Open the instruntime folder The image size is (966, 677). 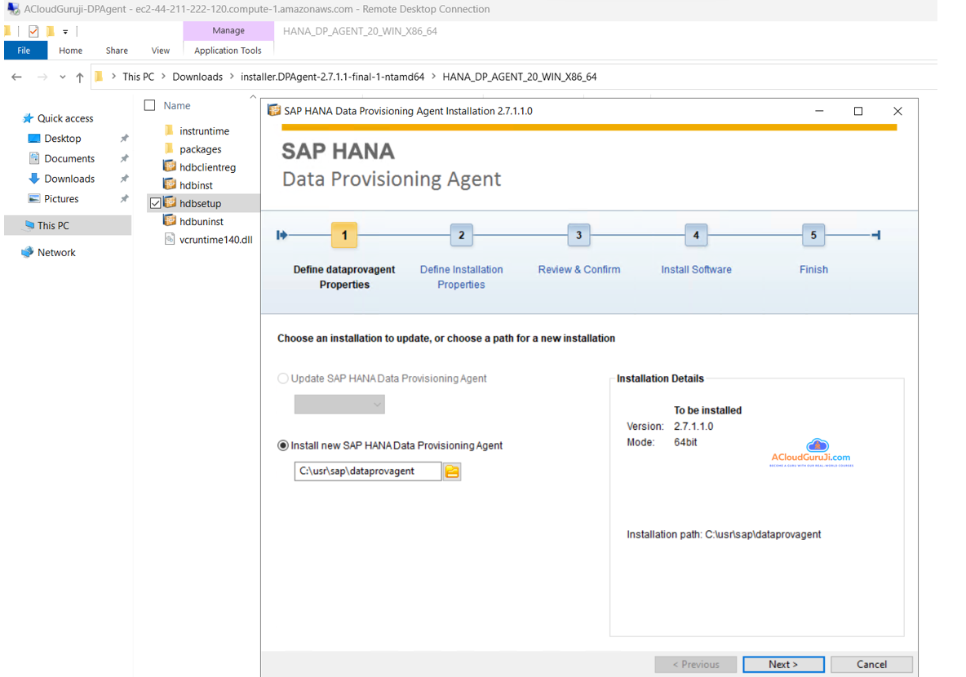pyautogui.click(x=204, y=131)
